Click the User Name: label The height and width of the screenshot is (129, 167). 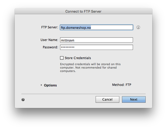(49, 40)
